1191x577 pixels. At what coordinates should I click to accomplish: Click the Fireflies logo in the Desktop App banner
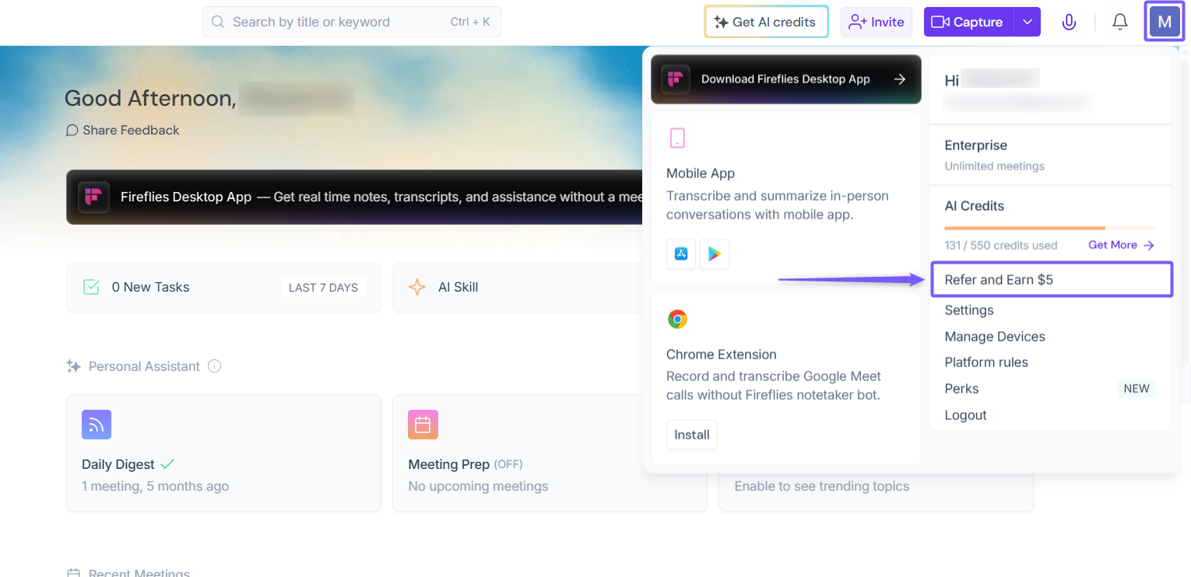tap(93, 197)
